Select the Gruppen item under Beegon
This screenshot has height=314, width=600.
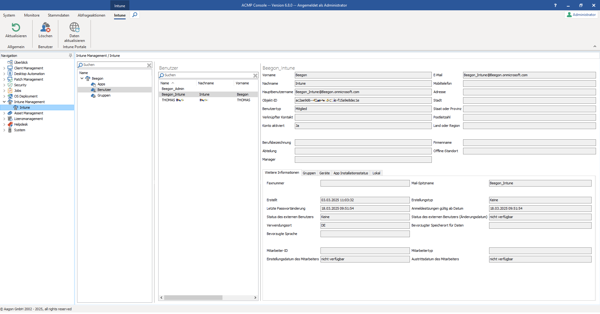104,95
